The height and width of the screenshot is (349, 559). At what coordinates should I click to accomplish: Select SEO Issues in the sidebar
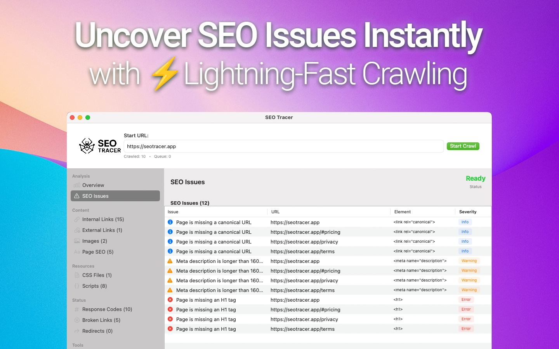coord(115,196)
